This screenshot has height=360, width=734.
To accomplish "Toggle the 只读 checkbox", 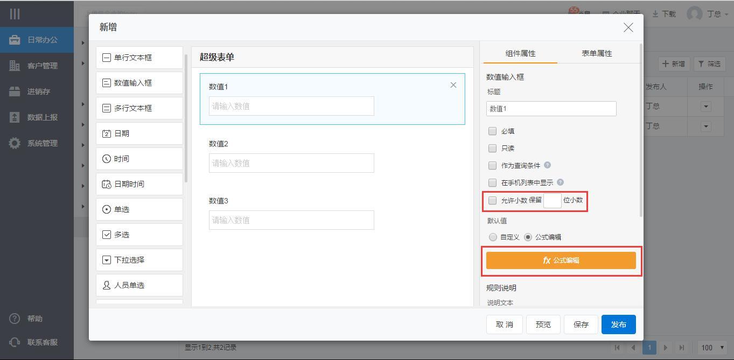I will 492,148.
